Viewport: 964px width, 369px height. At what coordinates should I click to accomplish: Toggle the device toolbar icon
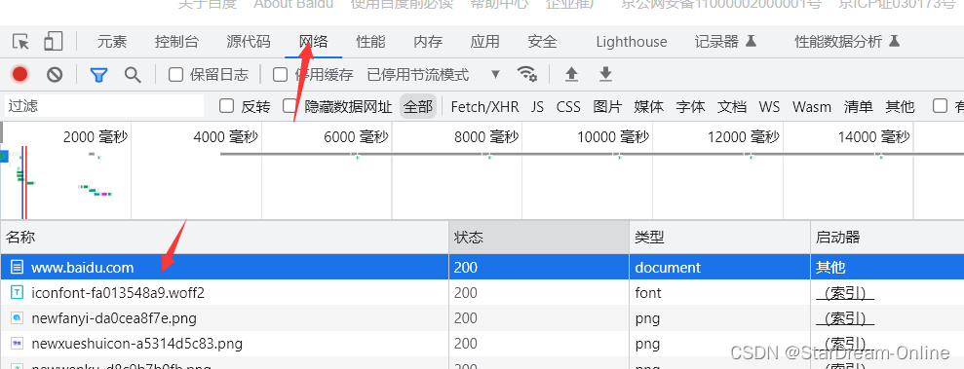pos(54,42)
